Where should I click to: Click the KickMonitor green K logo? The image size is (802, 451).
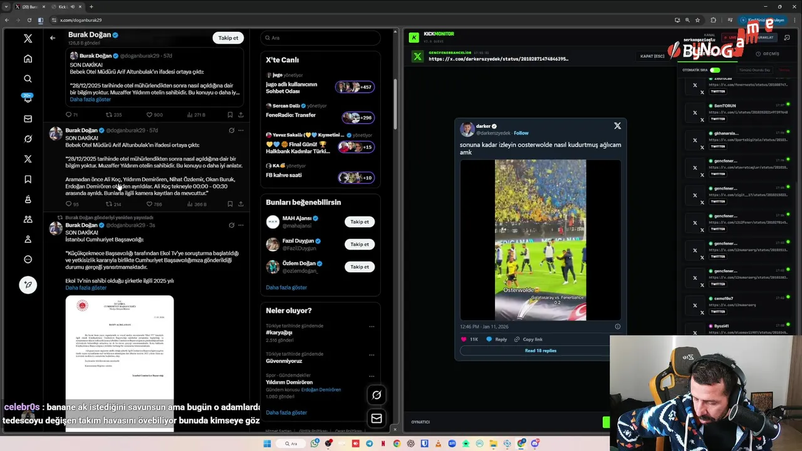(414, 38)
